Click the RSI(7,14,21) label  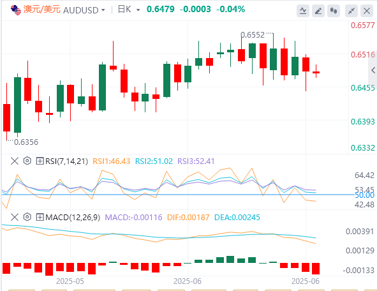point(66,161)
